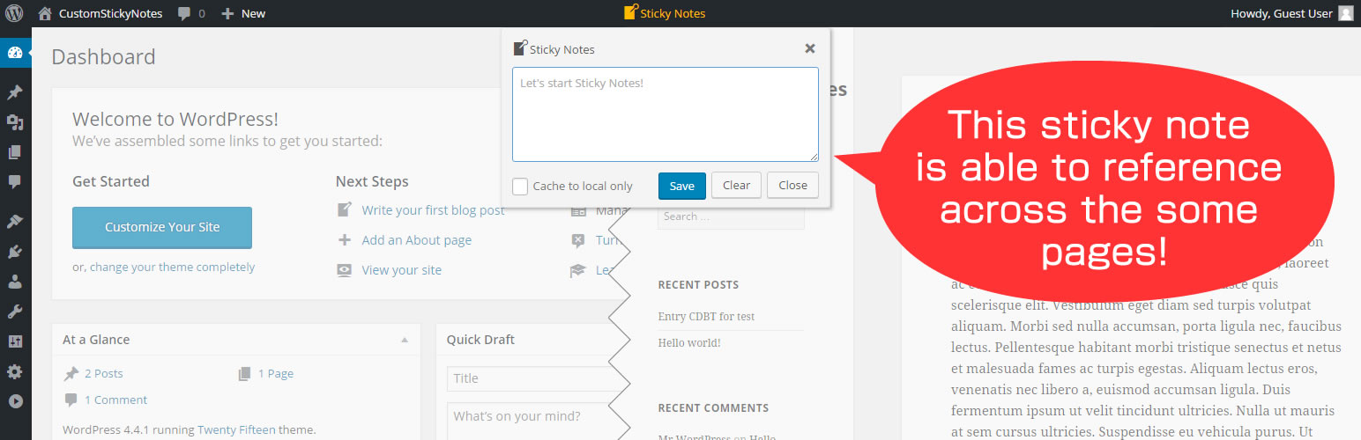Click the Close button in Sticky Notes popup
Viewport: 1361px width, 440px height.
[x=792, y=185]
